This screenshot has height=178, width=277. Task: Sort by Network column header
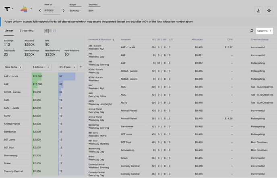click(x=126, y=39)
